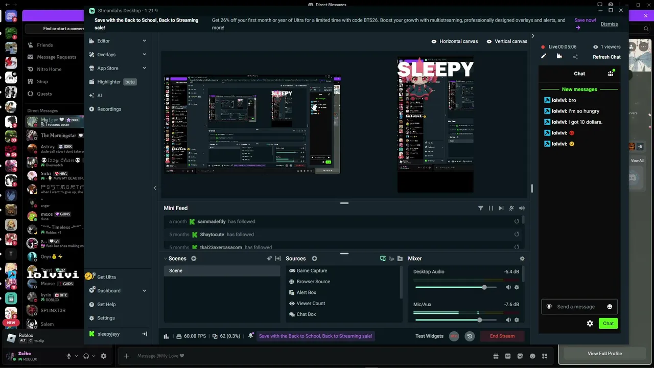Viewport: 654px width, 368px height.
Task: Open chat users list icon
Action: tap(610, 74)
